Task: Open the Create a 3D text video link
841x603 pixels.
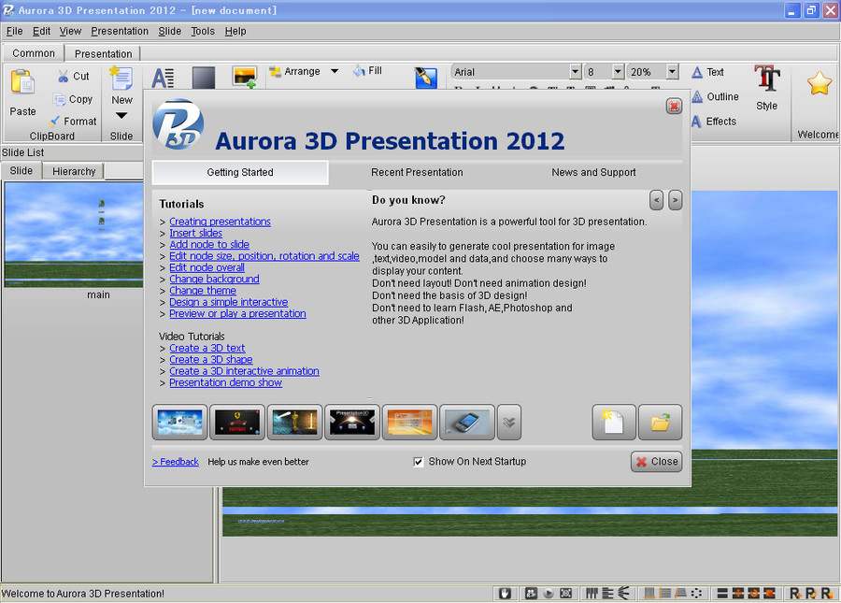Action: 207,348
